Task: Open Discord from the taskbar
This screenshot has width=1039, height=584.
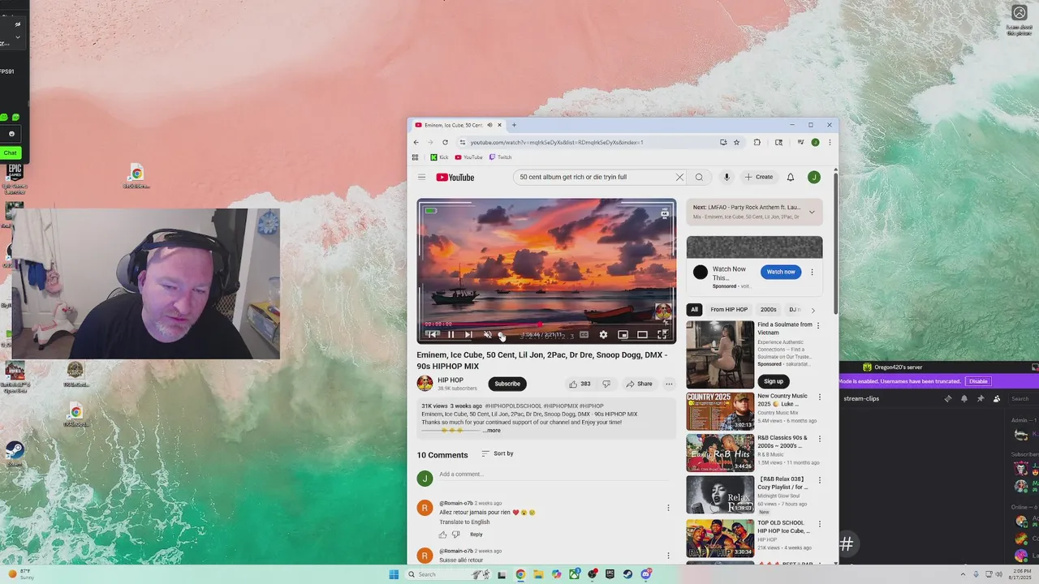Action: [x=646, y=574]
